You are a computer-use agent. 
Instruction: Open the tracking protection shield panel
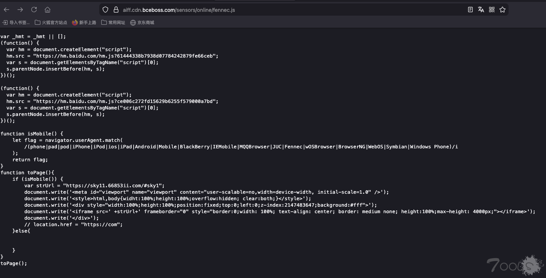(x=105, y=10)
